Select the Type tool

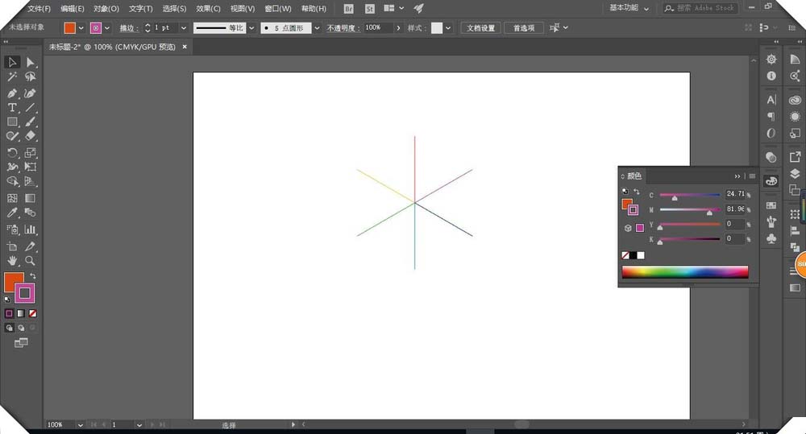(x=12, y=107)
